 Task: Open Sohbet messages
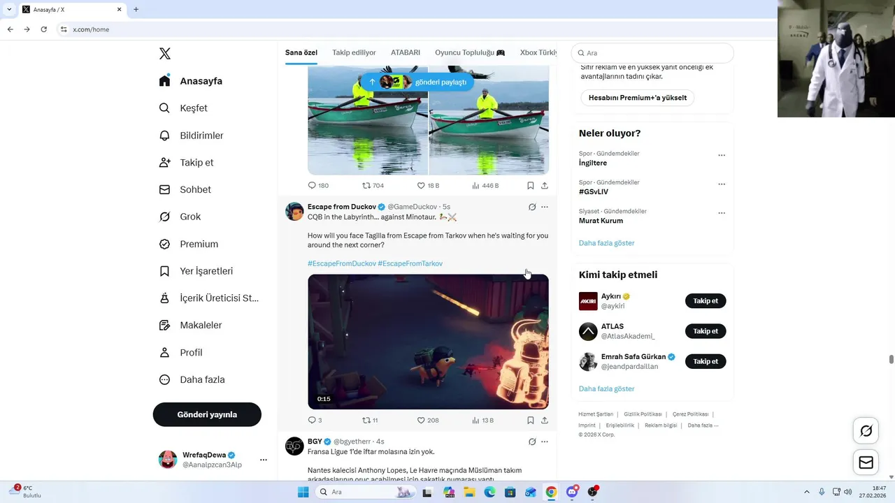(185, 189)
